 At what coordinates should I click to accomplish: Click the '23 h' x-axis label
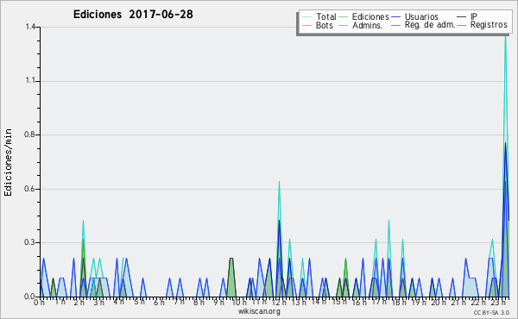tap(498, 302)
